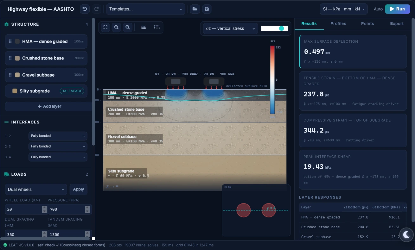Zoom out of the cross-section view
This screenshot has width=415, height=250.
click(x=128, y=27)
